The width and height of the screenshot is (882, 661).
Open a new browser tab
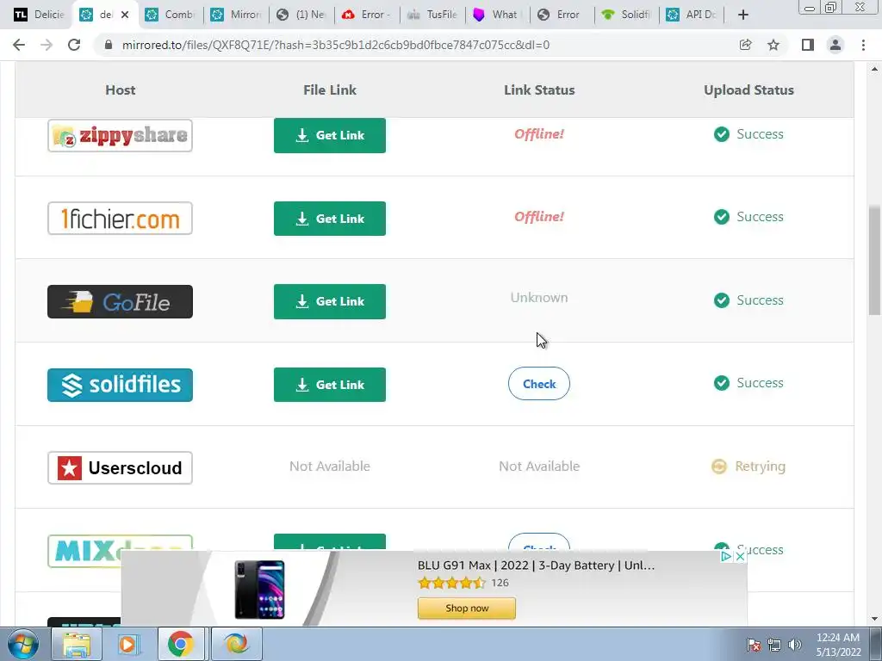743,15
